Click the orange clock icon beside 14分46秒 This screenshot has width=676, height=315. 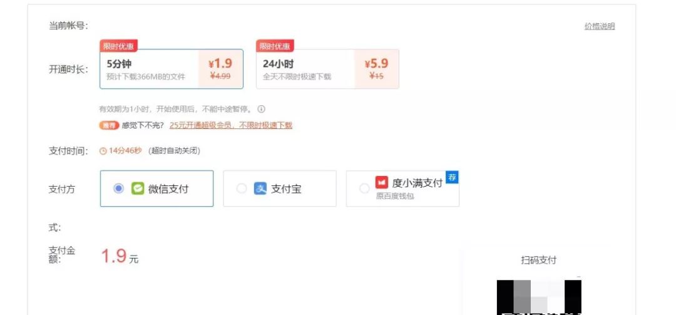pyautogui.click(x=103, y=151)
